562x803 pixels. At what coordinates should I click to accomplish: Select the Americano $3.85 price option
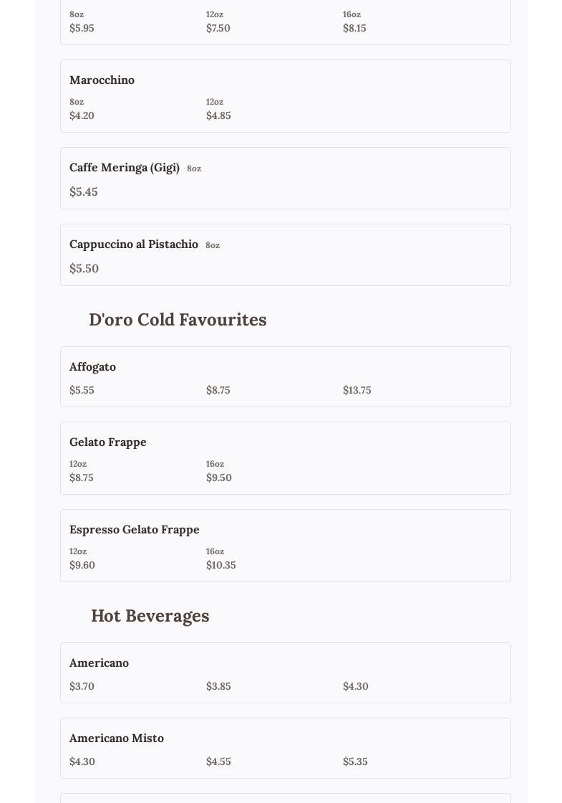click(218, 686)
